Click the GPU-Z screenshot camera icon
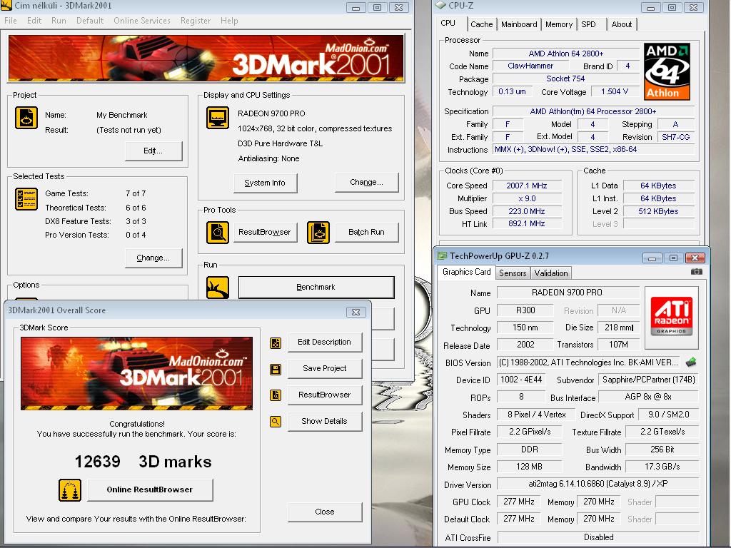 tap(697, 272)
